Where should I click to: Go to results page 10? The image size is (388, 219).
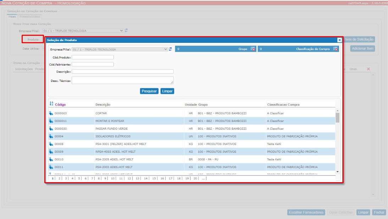coord(112,178)
